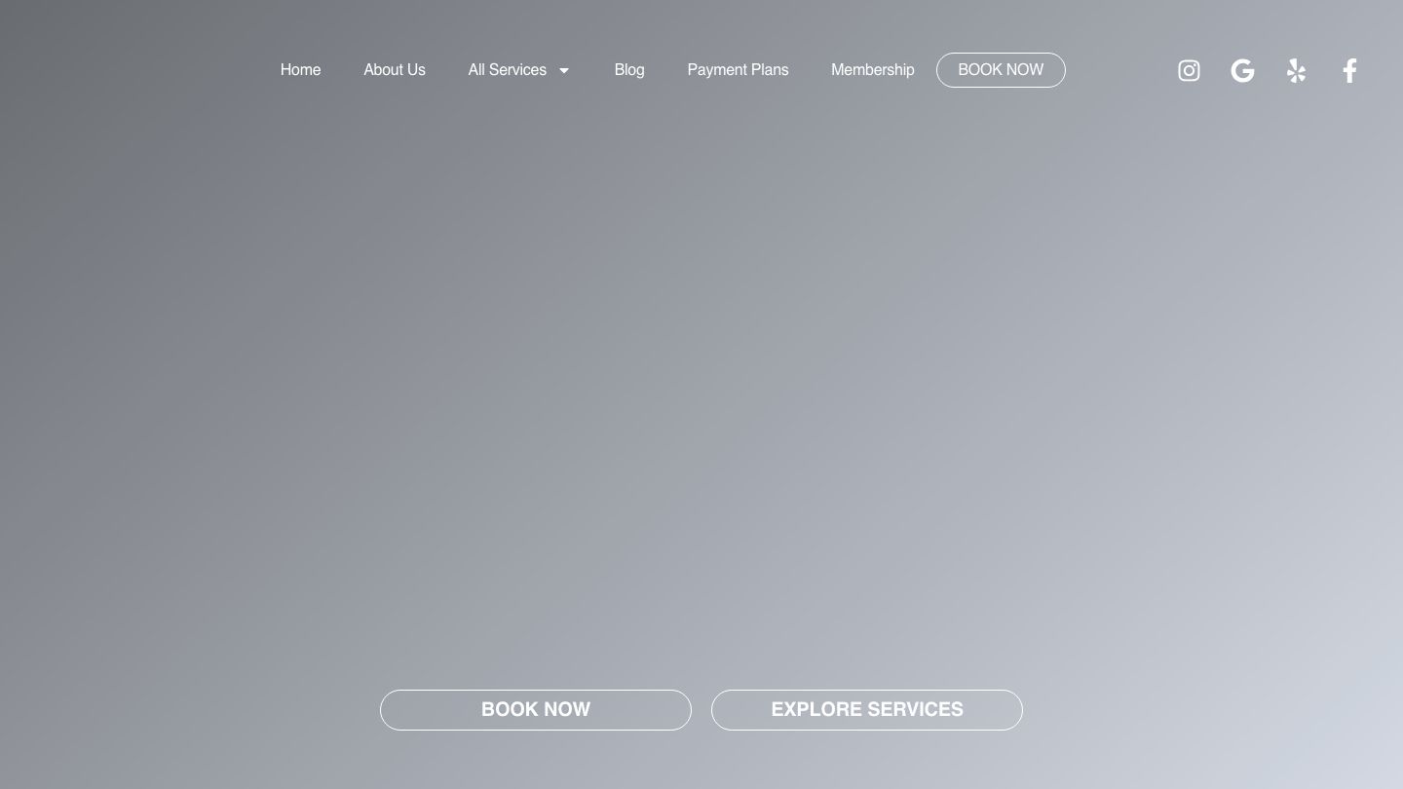The image size is (1403, 789).
Task: Navigate to About Us
Action: (395, 70)
